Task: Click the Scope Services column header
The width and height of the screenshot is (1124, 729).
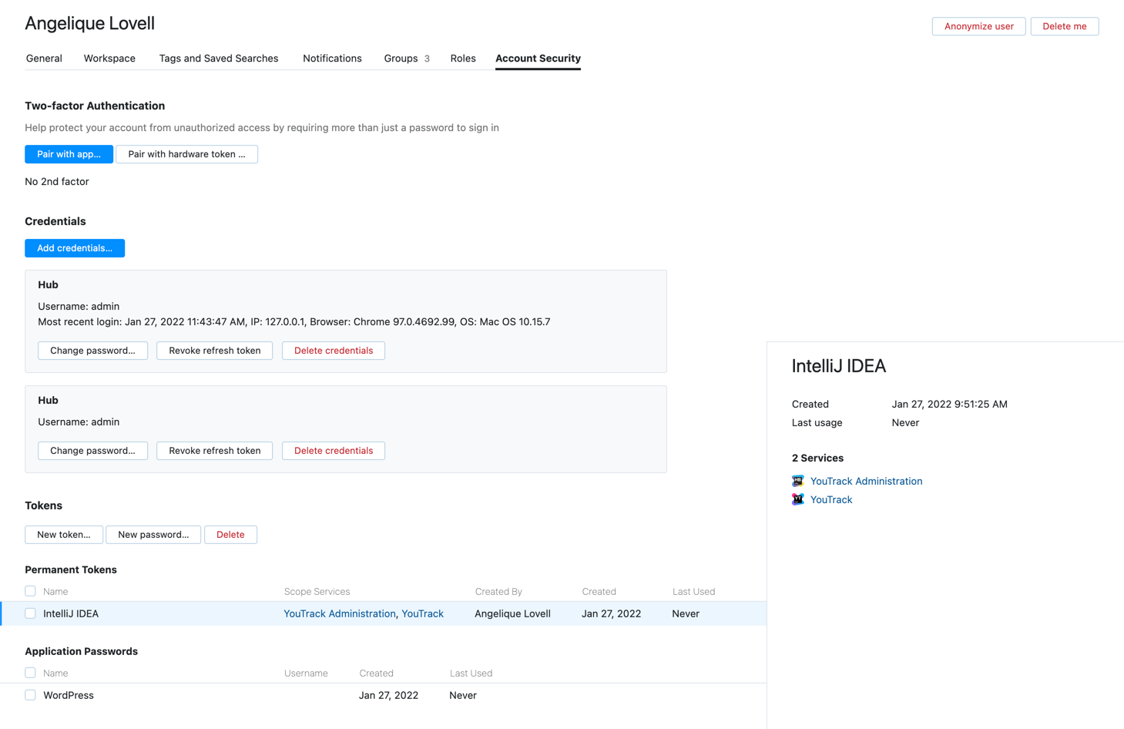Action: (317, 592)
